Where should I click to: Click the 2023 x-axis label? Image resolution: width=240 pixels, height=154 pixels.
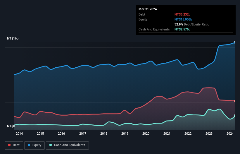coord(209,134)
